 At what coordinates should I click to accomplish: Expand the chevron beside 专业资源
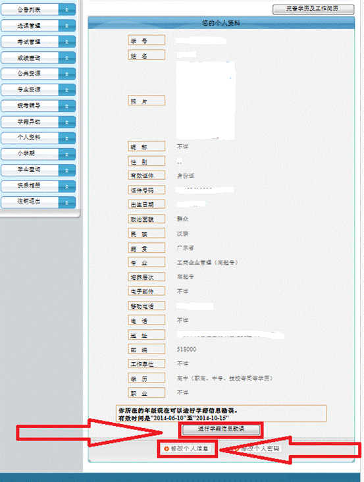67,90
